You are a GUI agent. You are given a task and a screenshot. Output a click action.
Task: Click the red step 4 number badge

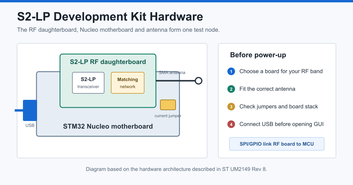[231, 124]
